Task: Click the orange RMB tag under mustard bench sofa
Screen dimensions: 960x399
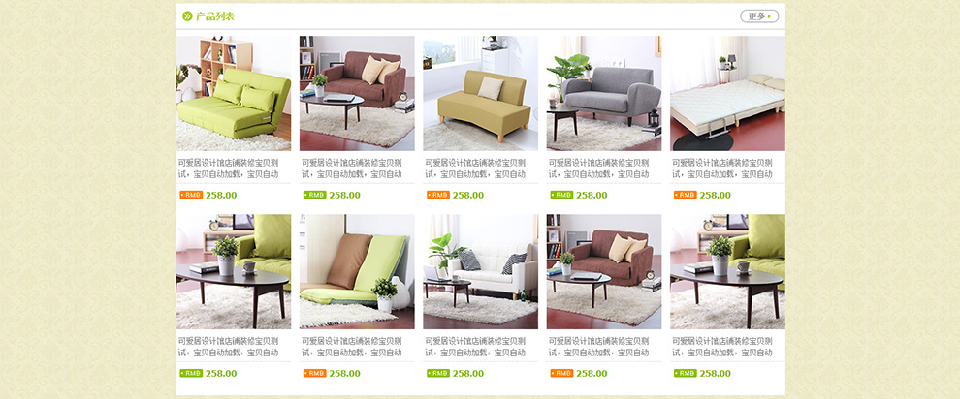Action: [x=438, y=195]
